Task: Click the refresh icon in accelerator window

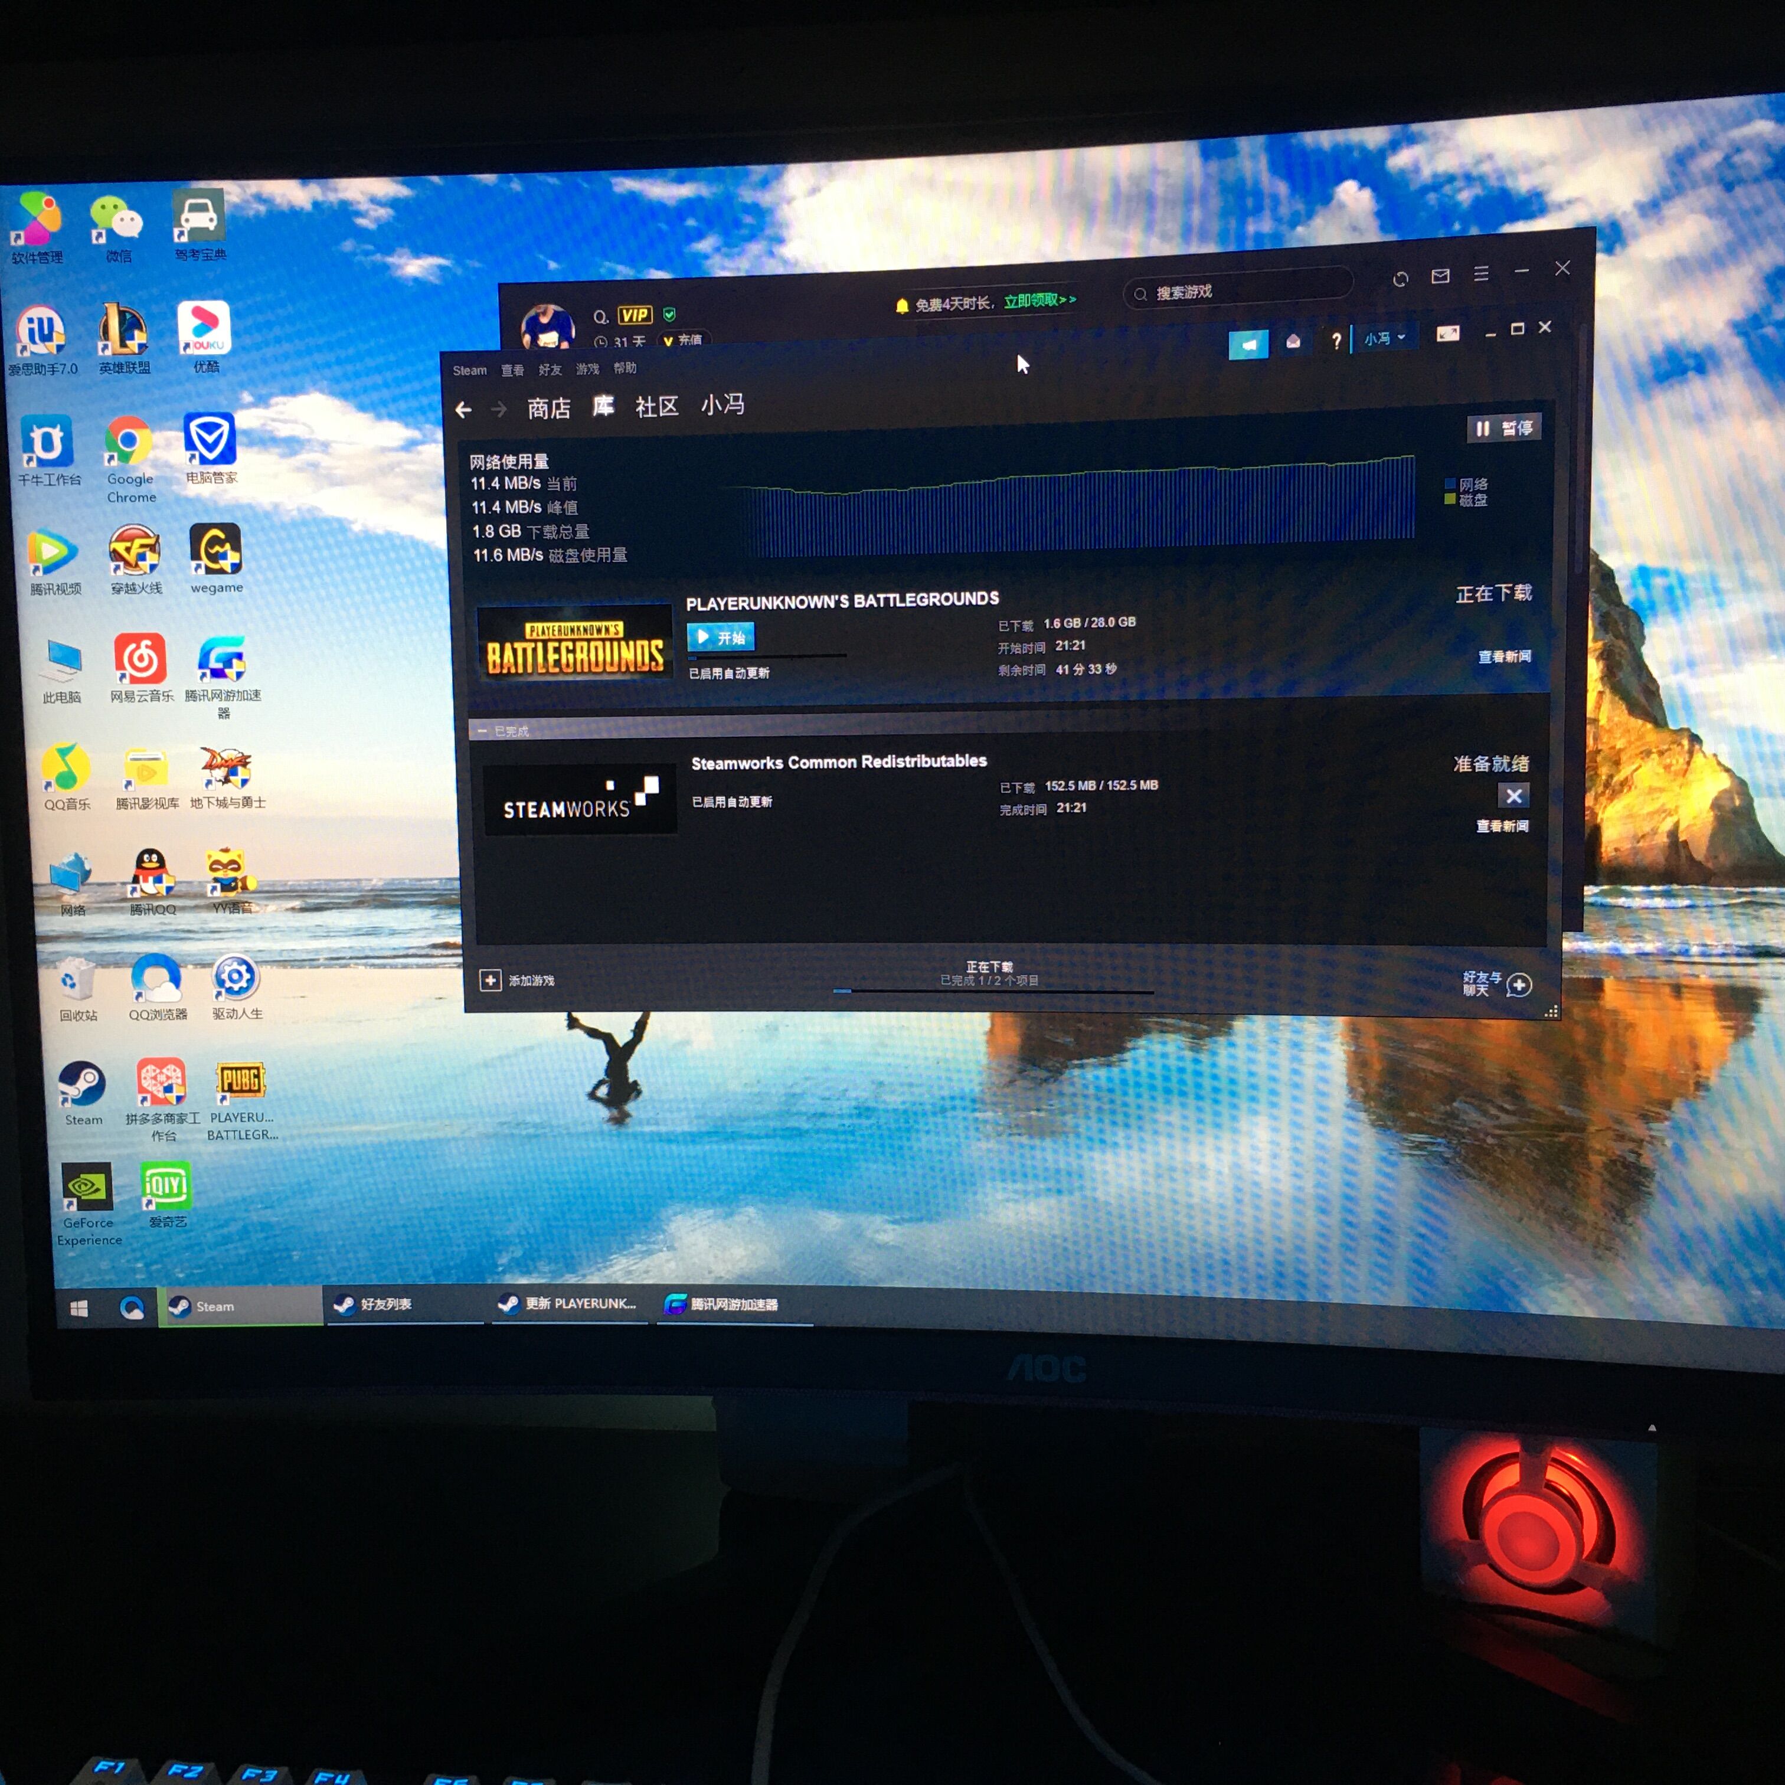Action: point(1401,279)
